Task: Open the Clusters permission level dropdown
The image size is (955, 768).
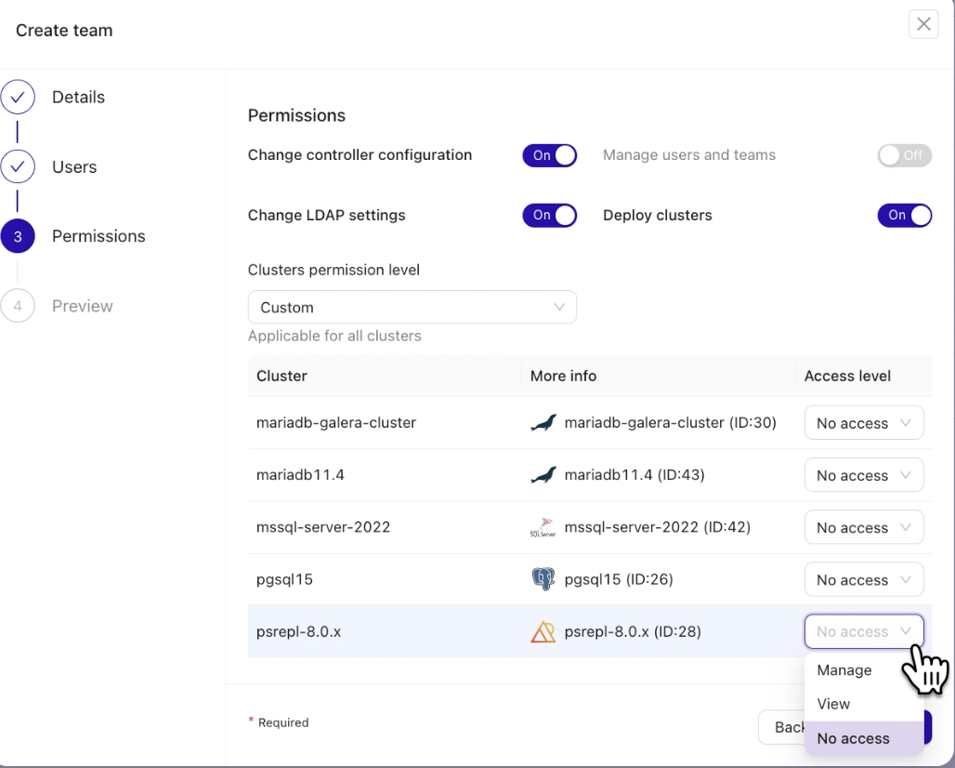Action: click(412, 307)
